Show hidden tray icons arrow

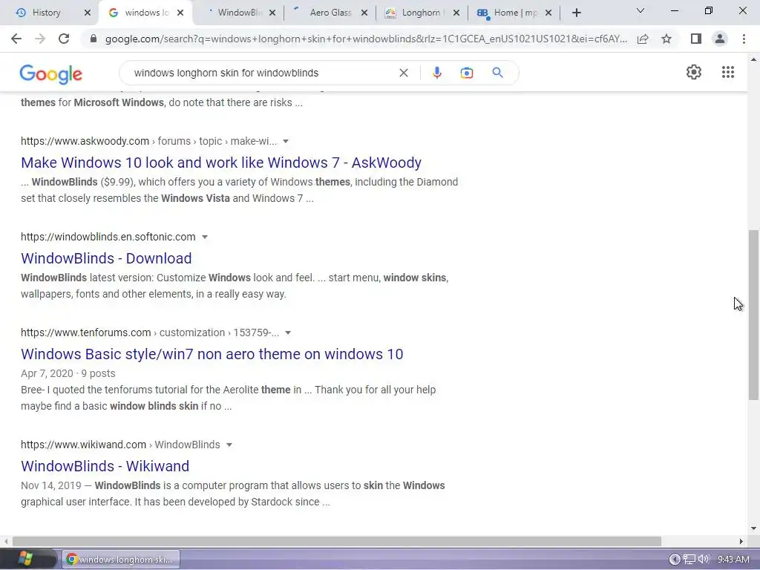click(675, 560)
